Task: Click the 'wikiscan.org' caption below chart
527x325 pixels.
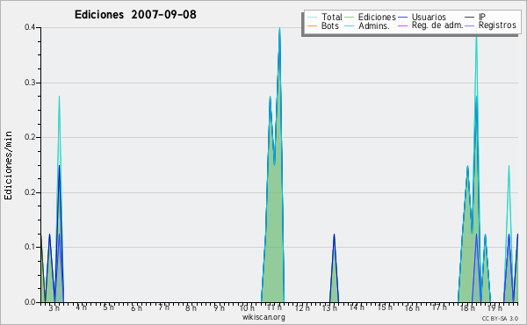Action: [x=263, y=317]
